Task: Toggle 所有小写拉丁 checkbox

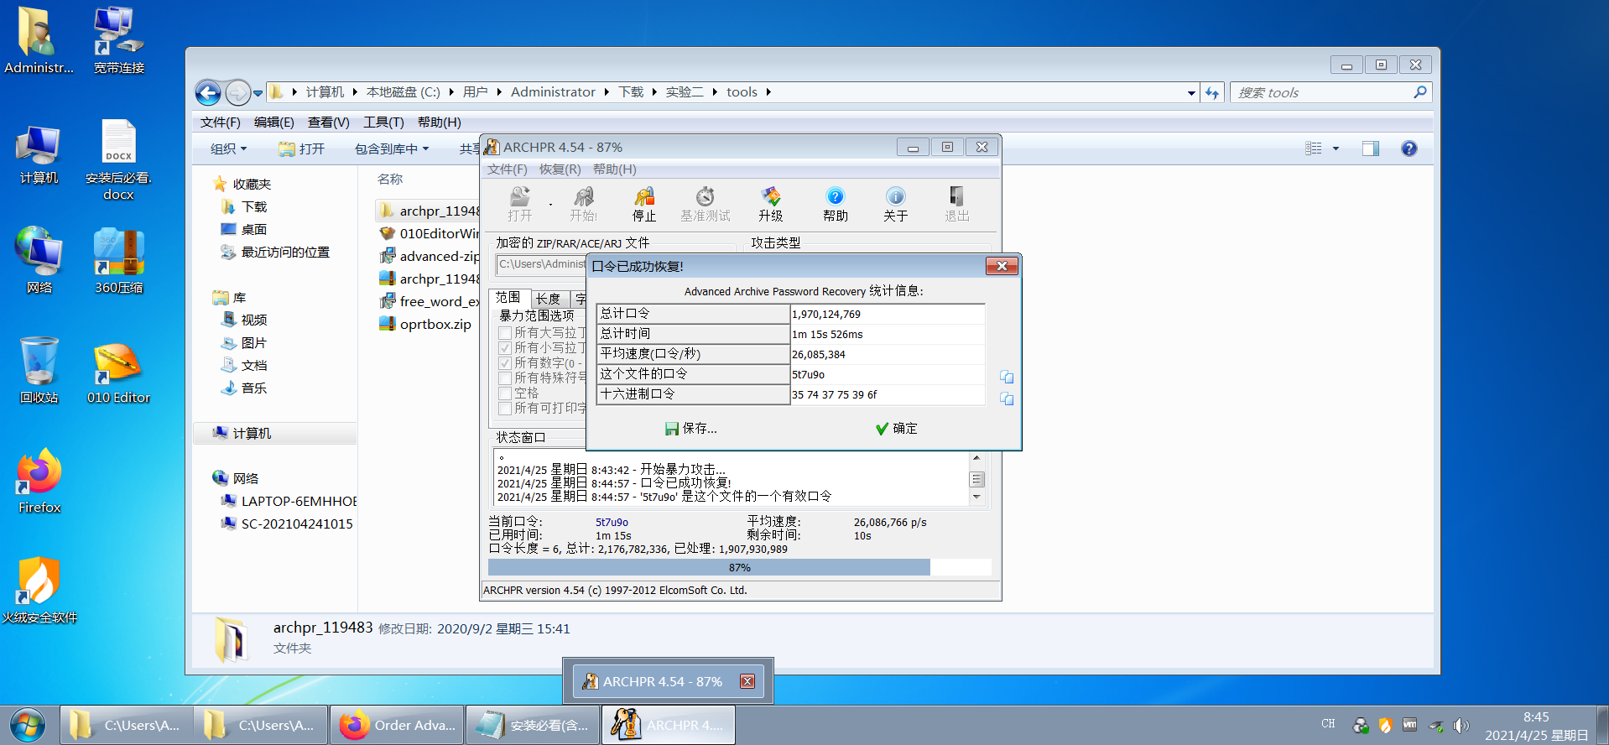Action: (x=505, y=348)
